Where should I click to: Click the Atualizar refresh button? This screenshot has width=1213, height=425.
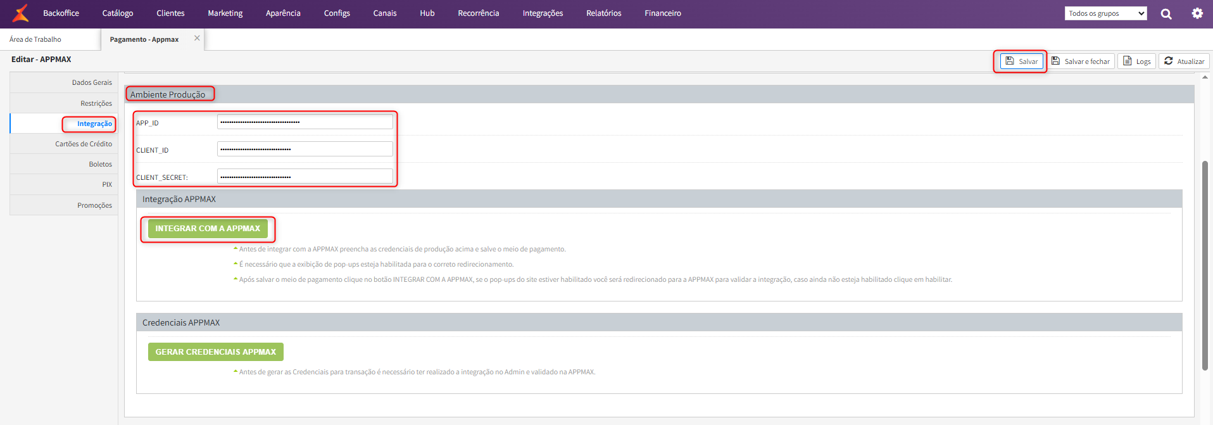(x=1184, y=61)
